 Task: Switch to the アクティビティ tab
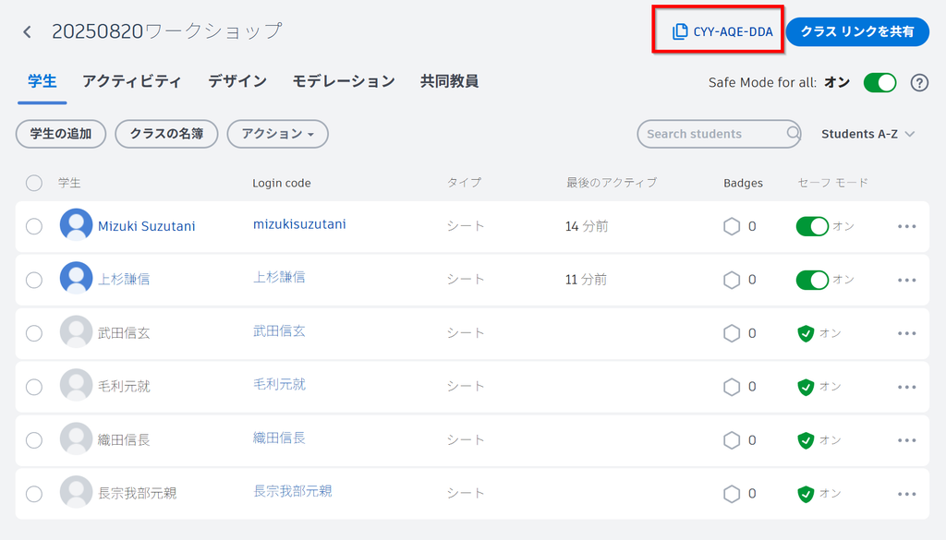131,81
